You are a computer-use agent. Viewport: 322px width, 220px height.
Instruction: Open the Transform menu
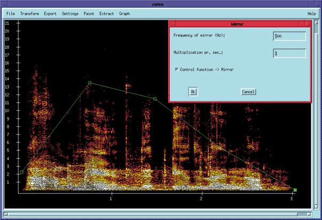coord(29,13)
